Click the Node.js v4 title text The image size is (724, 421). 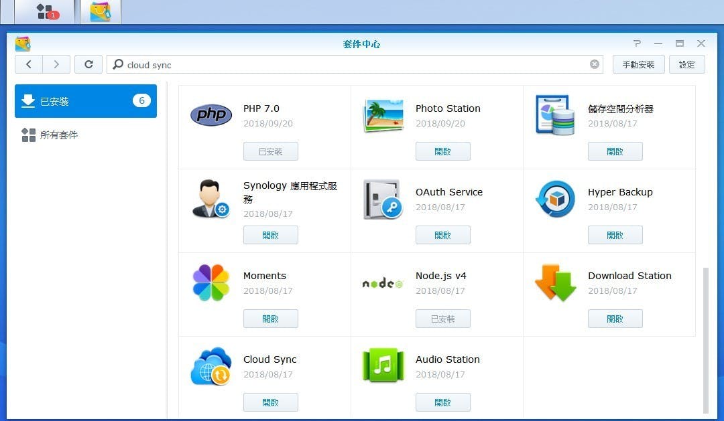point(441,276)
